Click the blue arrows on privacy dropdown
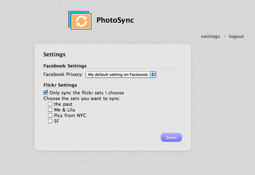The width and height of the screenshot is (255, 175). pos(153,74)
